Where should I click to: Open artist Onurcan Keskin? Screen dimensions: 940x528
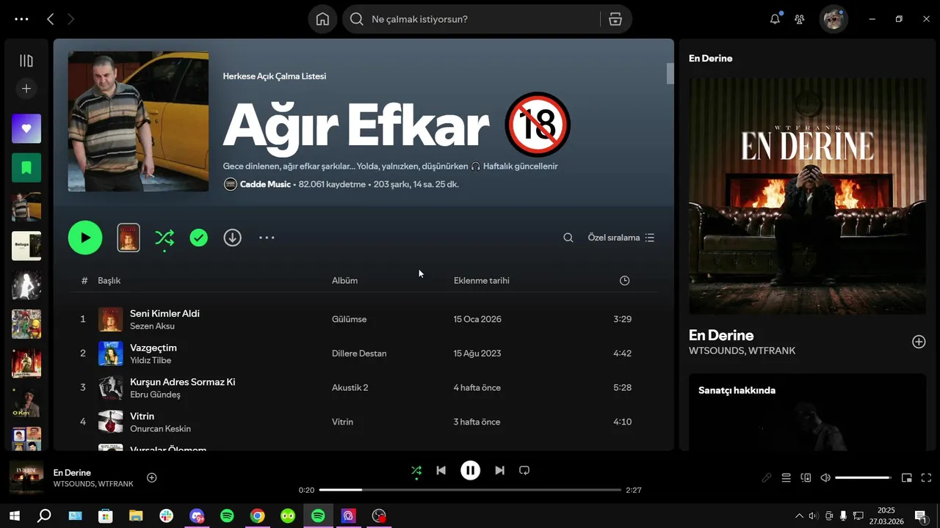coord(160,428)
